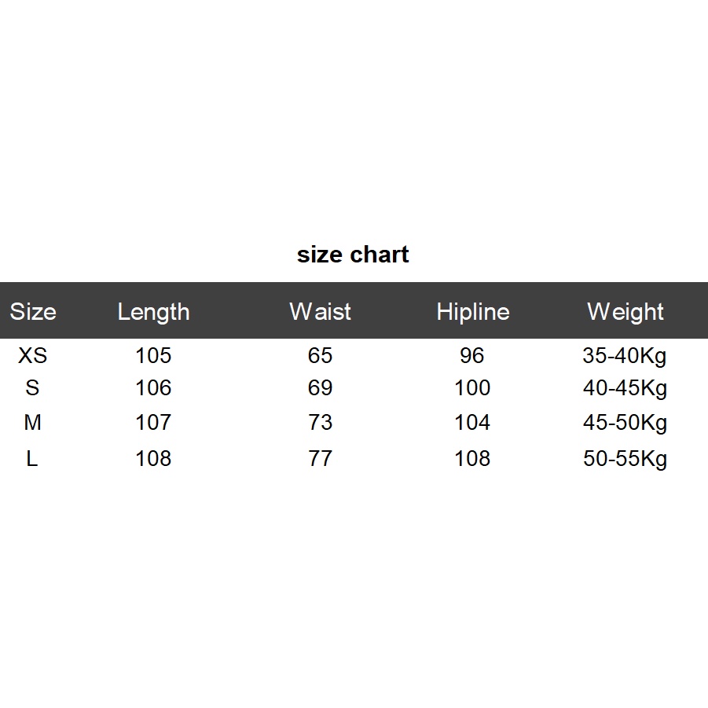Click the 35-40Kg weight value
Viewport: 708px width, 708px height.
pos(625,356)
